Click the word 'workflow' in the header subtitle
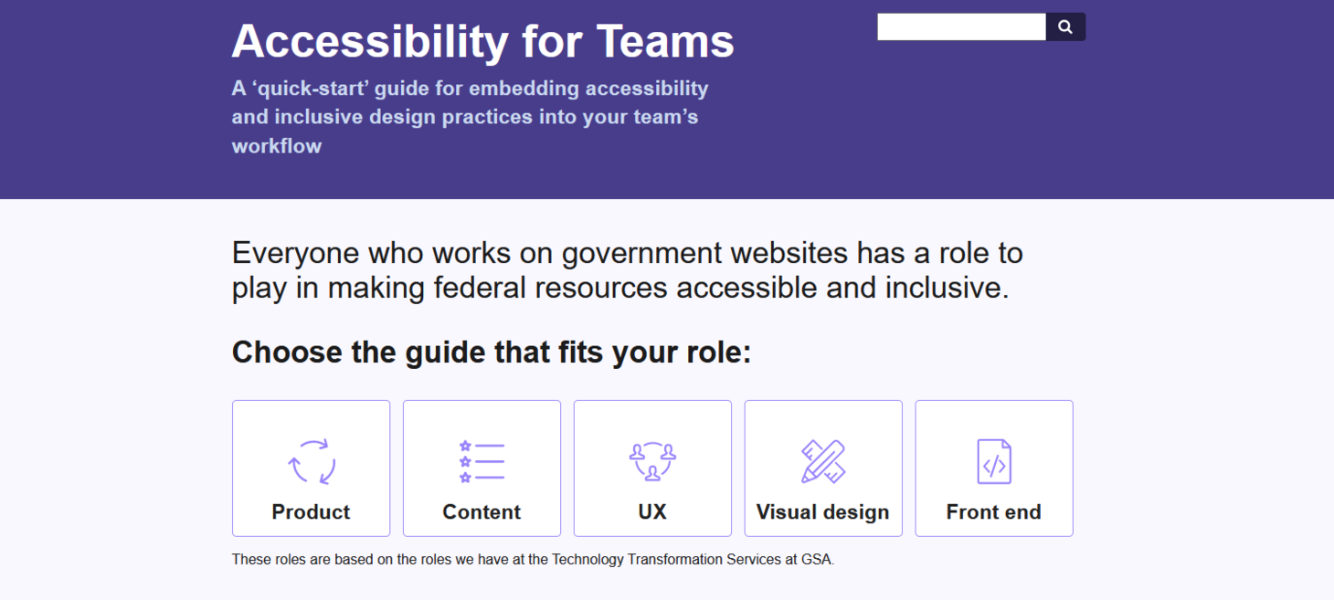 (x=277, y=146)
